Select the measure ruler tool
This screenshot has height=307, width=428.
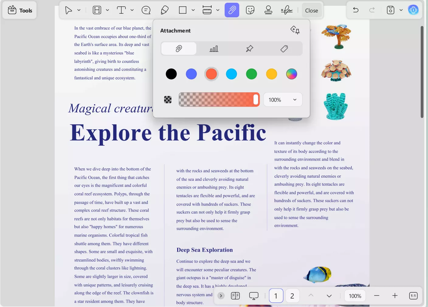tap(207, 10)
